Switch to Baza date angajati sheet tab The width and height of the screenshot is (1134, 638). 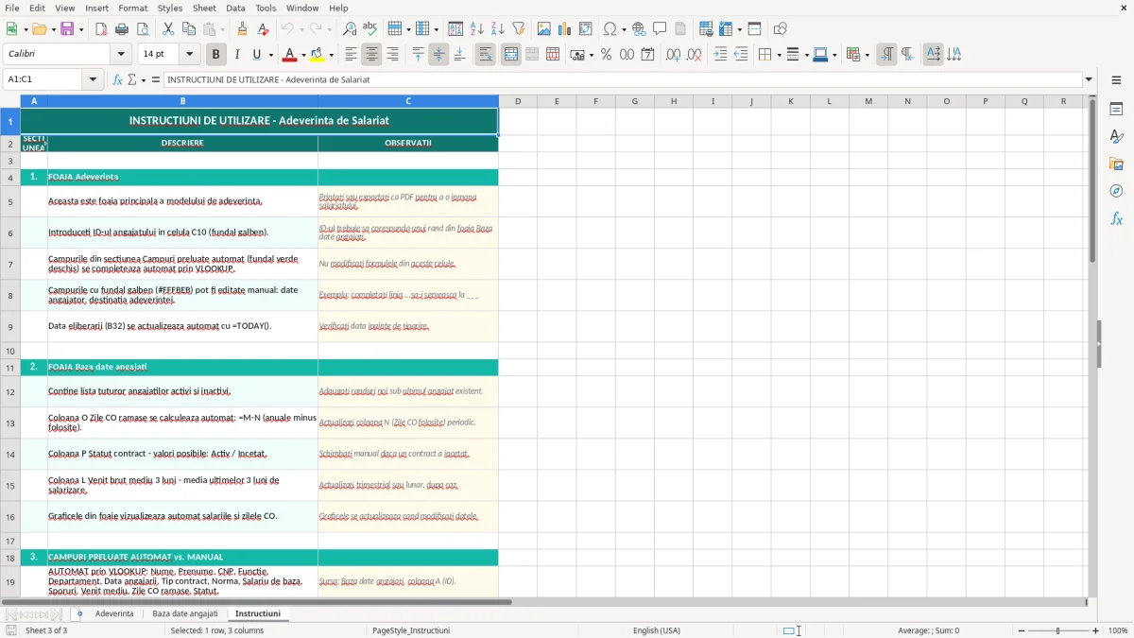[185, 613]
